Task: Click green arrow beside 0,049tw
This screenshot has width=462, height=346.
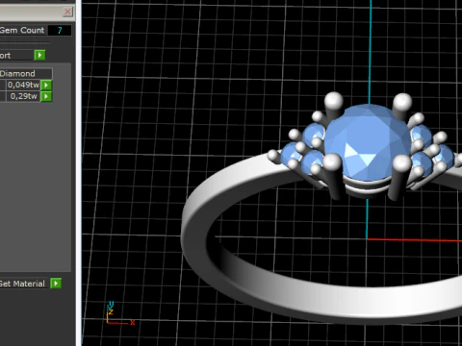Action: click(x=46, y=85)
